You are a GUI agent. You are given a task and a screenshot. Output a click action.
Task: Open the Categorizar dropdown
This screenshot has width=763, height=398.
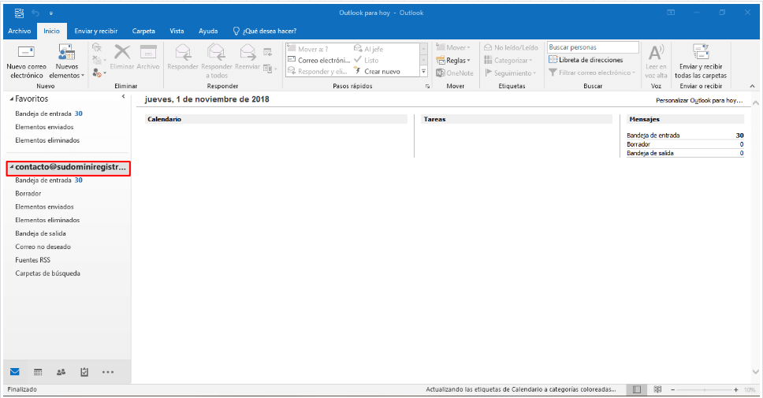[508, 61]
